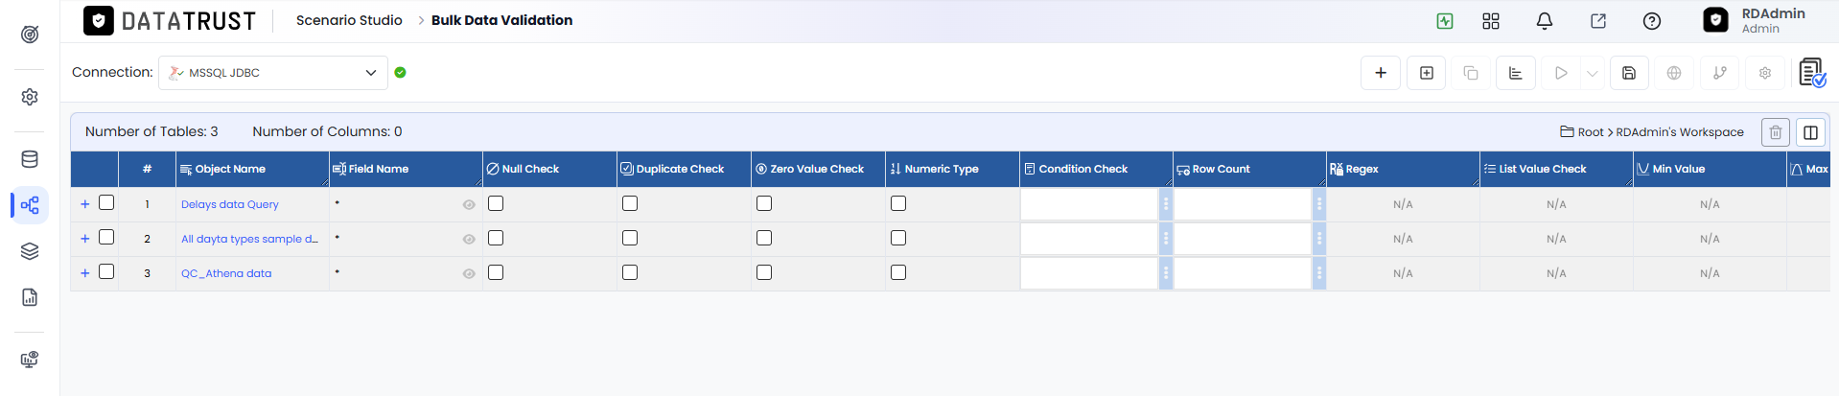The height and width of the screenshot is (396, 1839).
Task: Enable Duplicate Check for All dayta types sample
Action: [630, 238]
